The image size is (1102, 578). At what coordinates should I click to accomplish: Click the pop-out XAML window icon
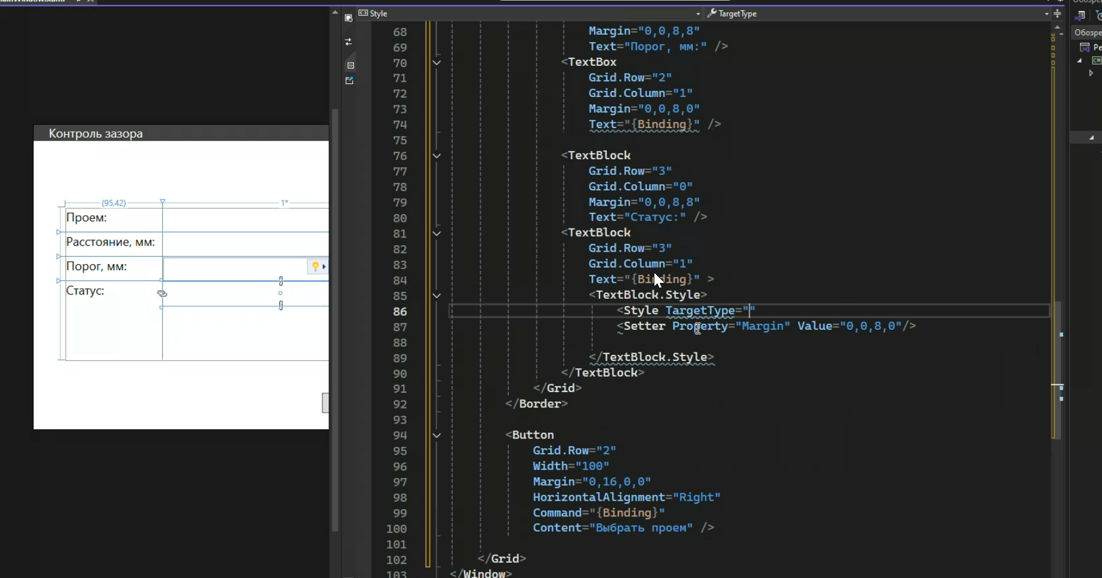point(349,81)
